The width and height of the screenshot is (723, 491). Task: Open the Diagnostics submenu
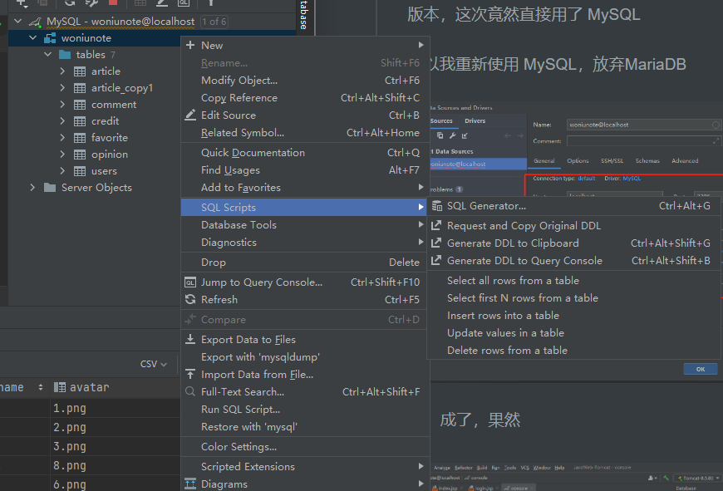[304, 243]
